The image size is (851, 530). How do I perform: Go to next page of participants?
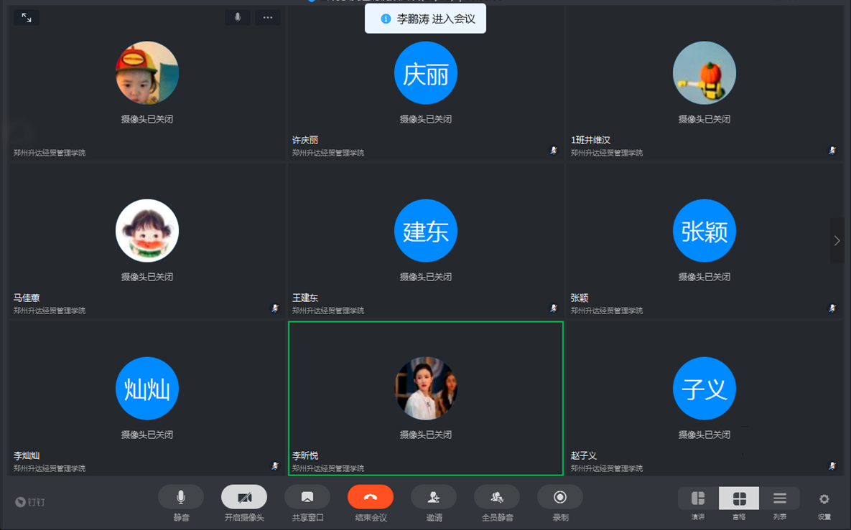[837, 241]
